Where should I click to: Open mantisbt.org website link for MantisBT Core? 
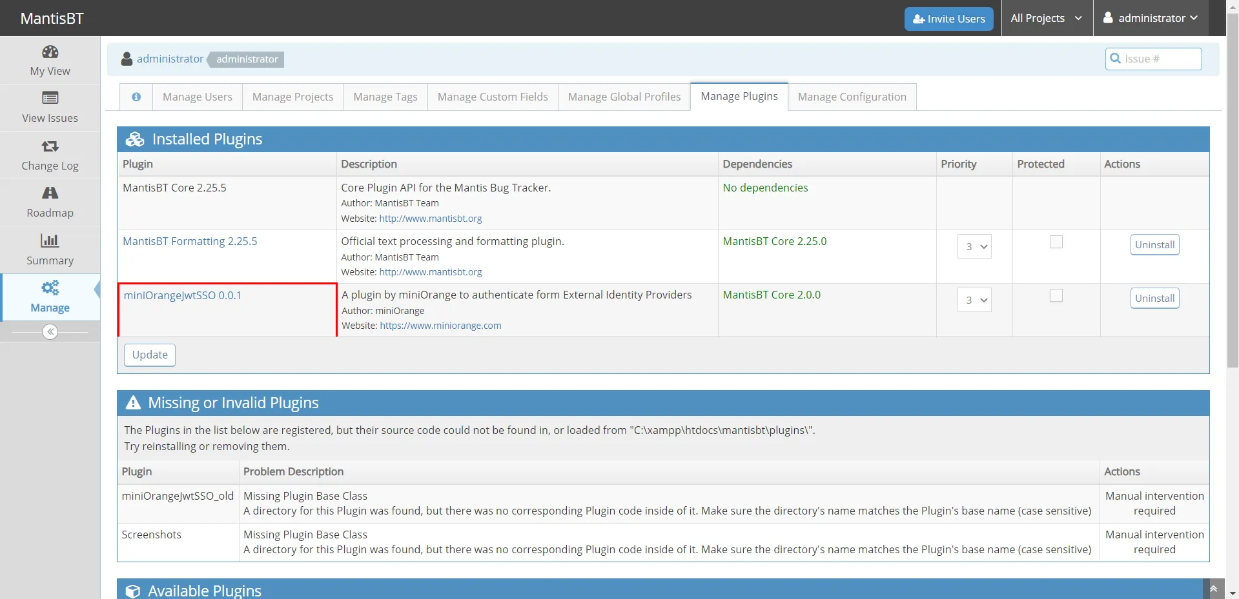(431, 219)
